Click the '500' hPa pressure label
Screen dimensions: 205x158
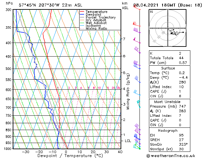click(9, 69)
